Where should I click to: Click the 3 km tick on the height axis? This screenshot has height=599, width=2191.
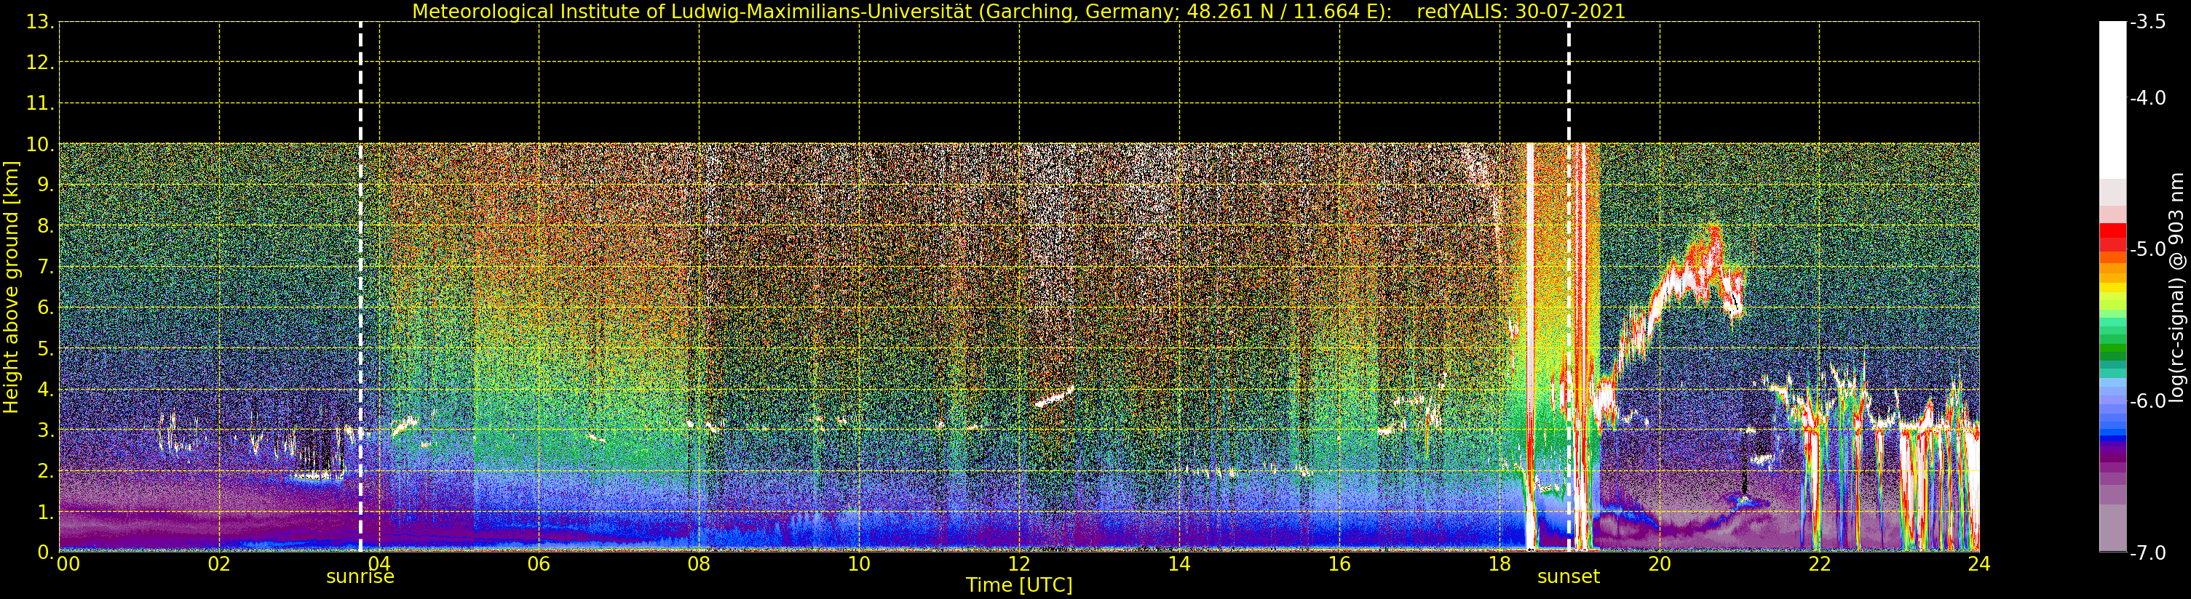pos(45,430)
